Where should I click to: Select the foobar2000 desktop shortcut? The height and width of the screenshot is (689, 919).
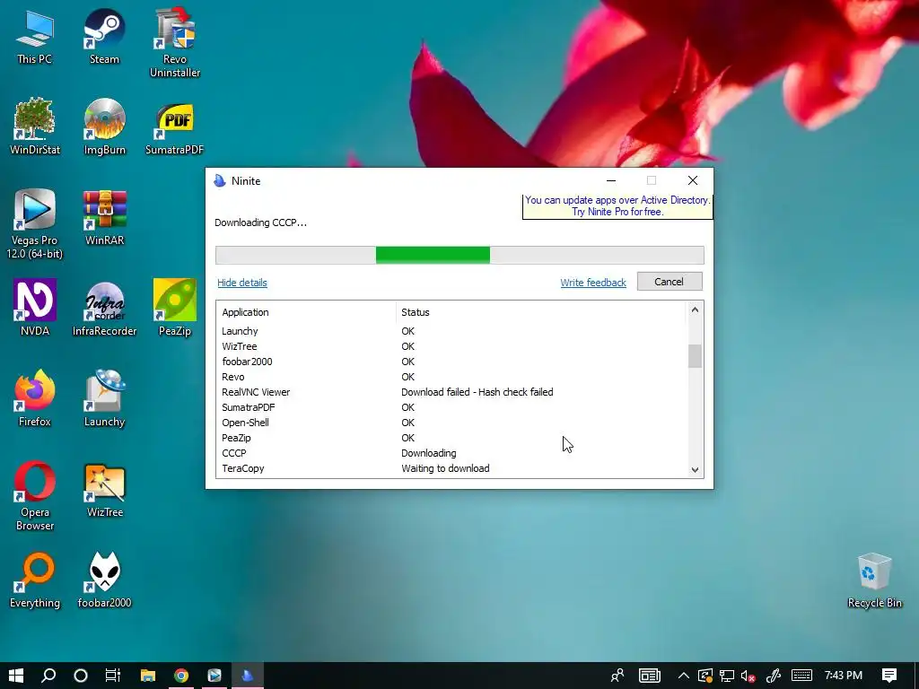click(104, 580)
